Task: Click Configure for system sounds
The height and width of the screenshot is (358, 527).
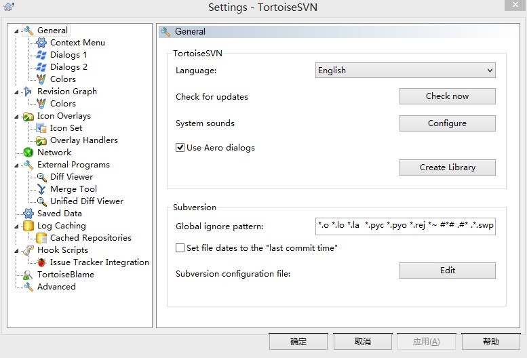Action: [x=448, y=123]
